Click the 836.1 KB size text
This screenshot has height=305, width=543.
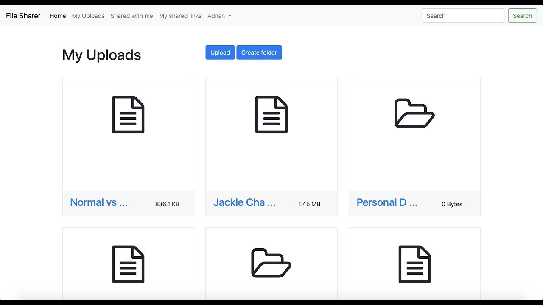click(x=167, y=204)
